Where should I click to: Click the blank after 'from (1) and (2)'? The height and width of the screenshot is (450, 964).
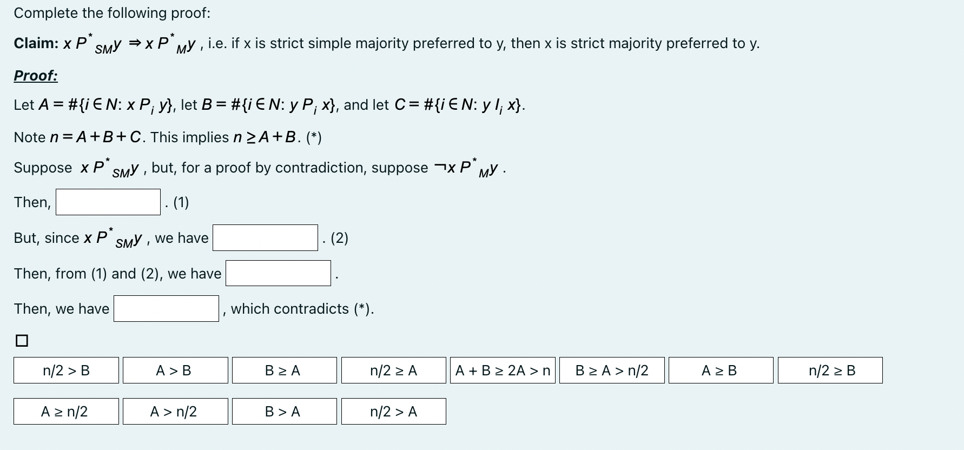tap(278, 273)
